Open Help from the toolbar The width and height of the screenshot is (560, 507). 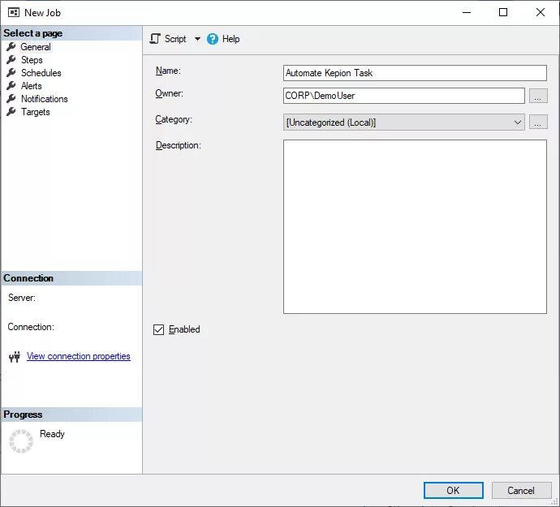(x=223, y=39)
